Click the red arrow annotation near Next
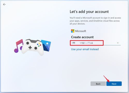The width and height of the screenshot is (129, 93). [107, 79]
